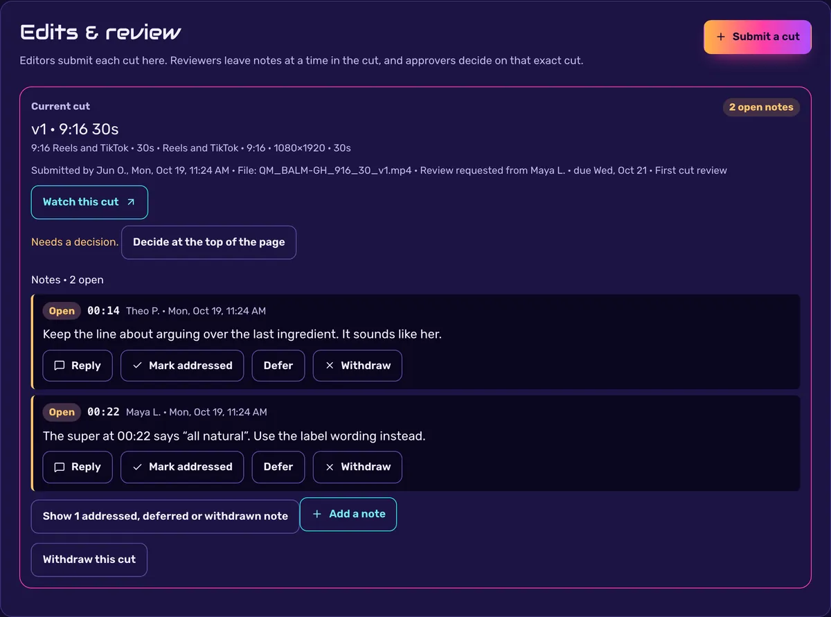Click the '9:16 Reels and TikTok' specs line
Image resolution: width=831 pixels, height=617 pixels.
tap(191, 147)
